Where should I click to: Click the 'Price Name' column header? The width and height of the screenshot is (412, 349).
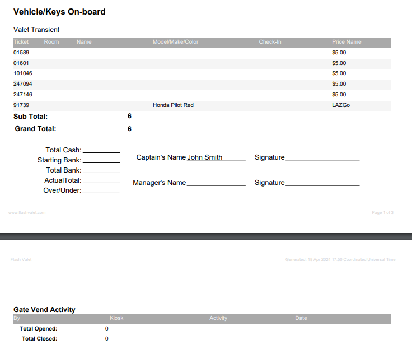click(347, 42)
